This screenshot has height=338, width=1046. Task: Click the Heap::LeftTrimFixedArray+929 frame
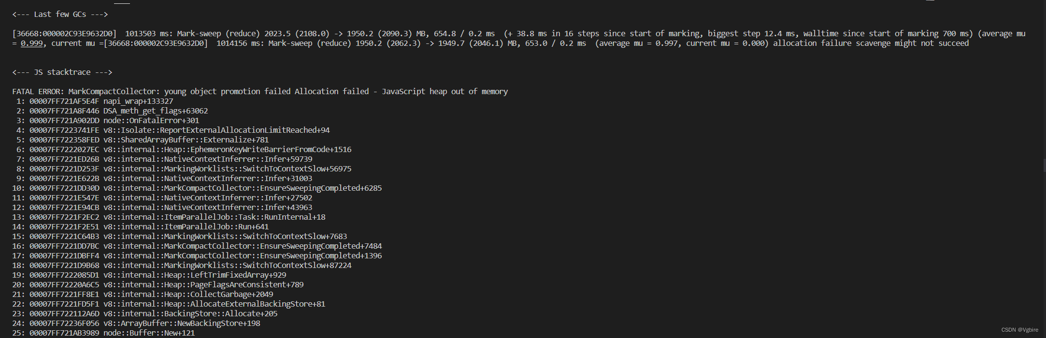195,275
